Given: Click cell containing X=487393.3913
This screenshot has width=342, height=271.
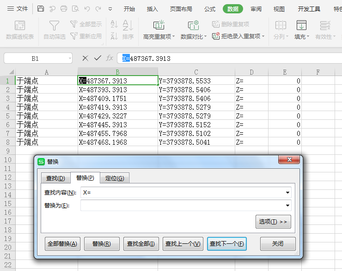Looking at the screenshot, I should 118,89.
